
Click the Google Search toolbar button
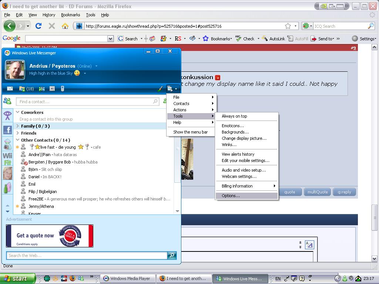[128, 38]
